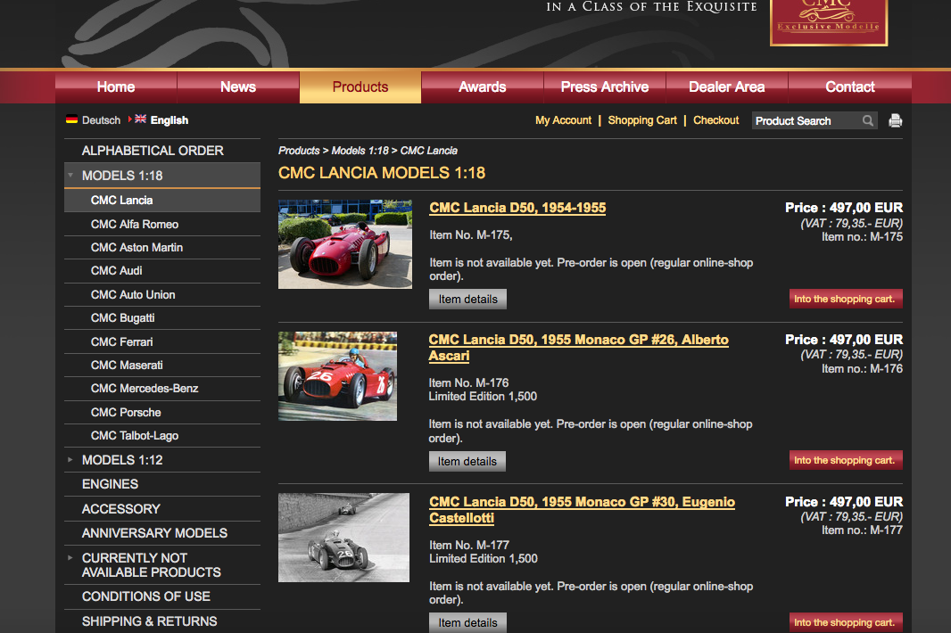Open the My Account link
Screen dimensions: 951x633
click(x=563, y=120)
